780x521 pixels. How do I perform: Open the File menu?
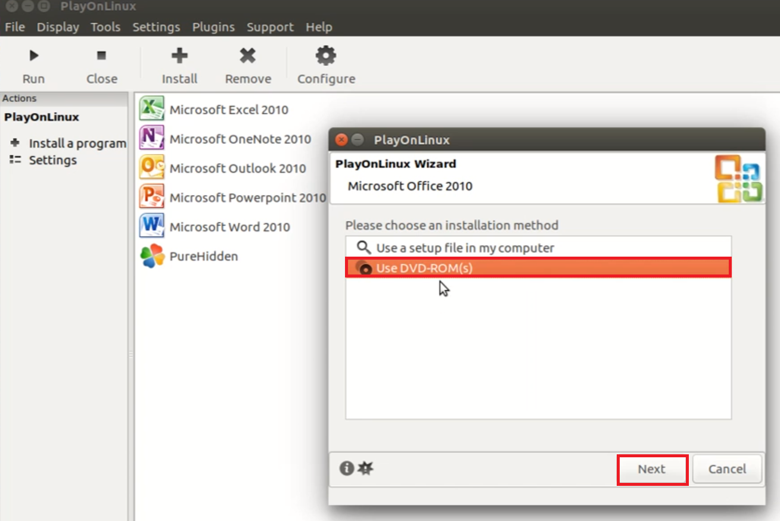(x=15, y=27)
